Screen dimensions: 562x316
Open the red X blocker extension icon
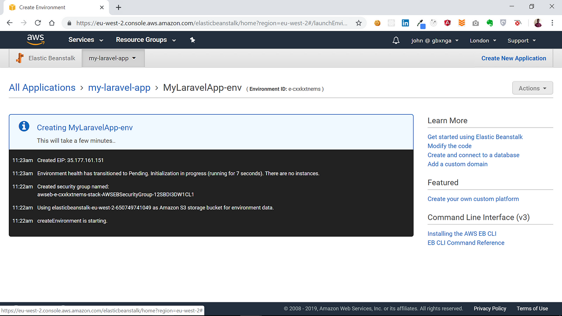[x=518, y=23]
